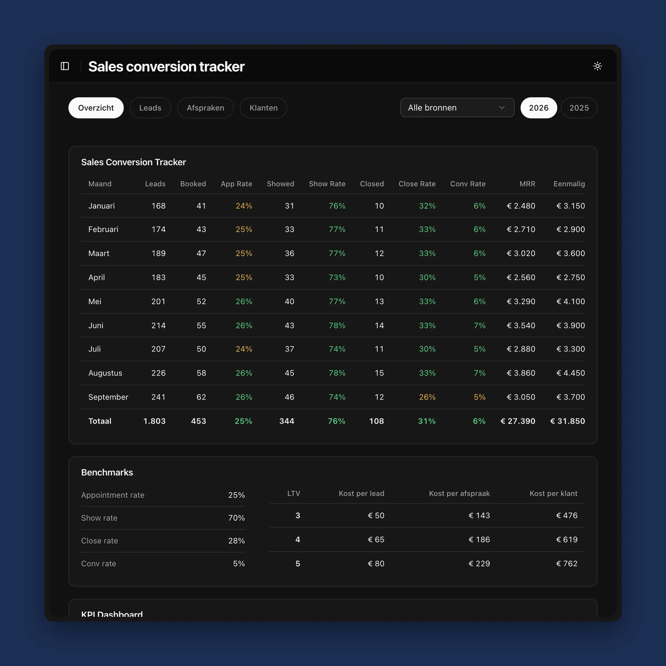This screenshot has width=666, height=666.
Task: Click the App Rate column header
Action: tap(236, 184)
